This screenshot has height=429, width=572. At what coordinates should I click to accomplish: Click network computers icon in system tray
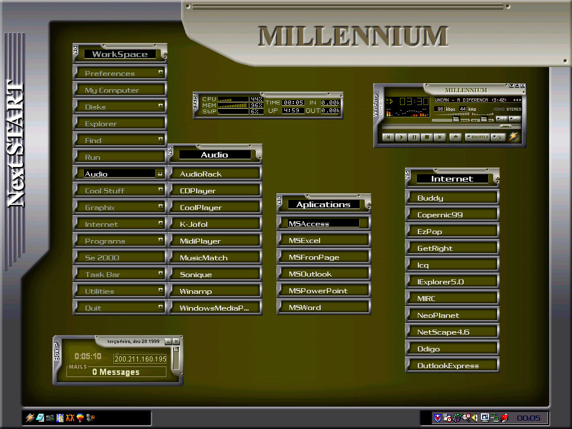click(x=495, y=418)
